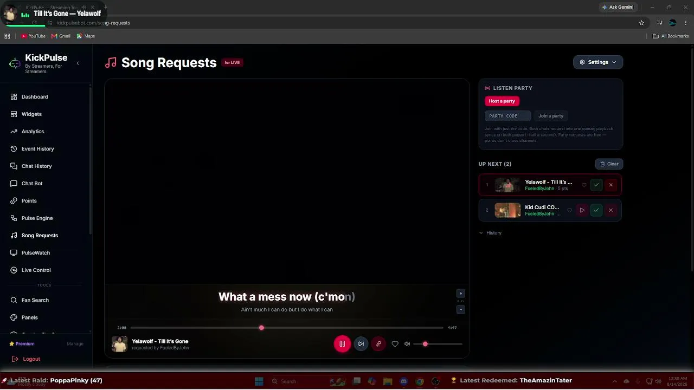
Task: Click the PulseWatch monitor icon
Action: point(14,253)
